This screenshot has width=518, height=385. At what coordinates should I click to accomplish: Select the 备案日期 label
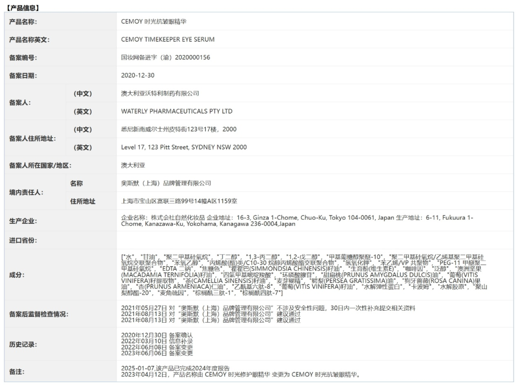point(23,76)
